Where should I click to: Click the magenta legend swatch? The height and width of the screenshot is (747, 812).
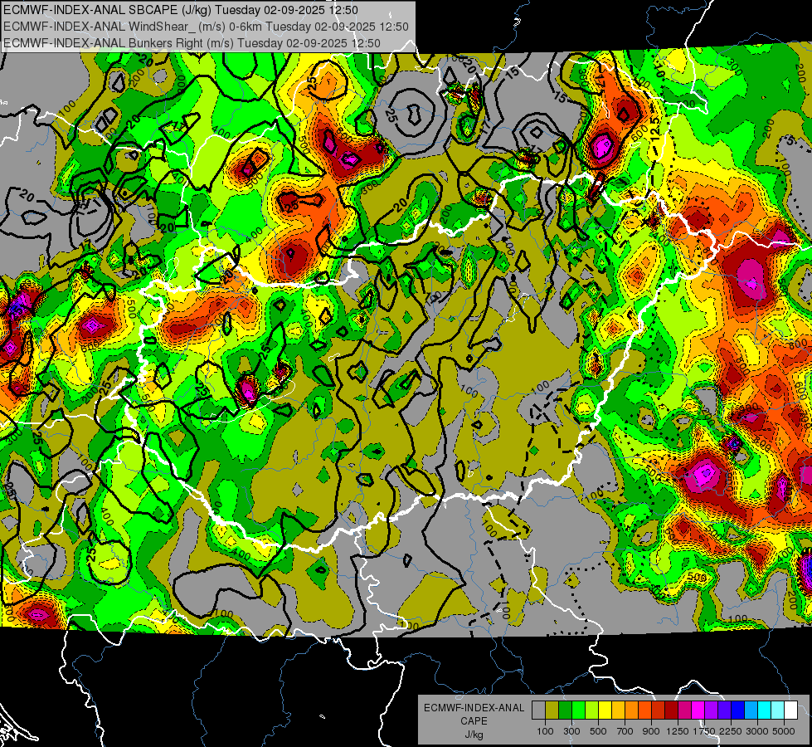point(698,710)
